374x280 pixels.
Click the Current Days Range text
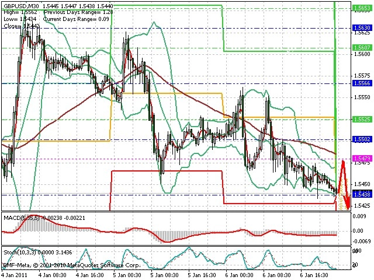click(76, 19)
